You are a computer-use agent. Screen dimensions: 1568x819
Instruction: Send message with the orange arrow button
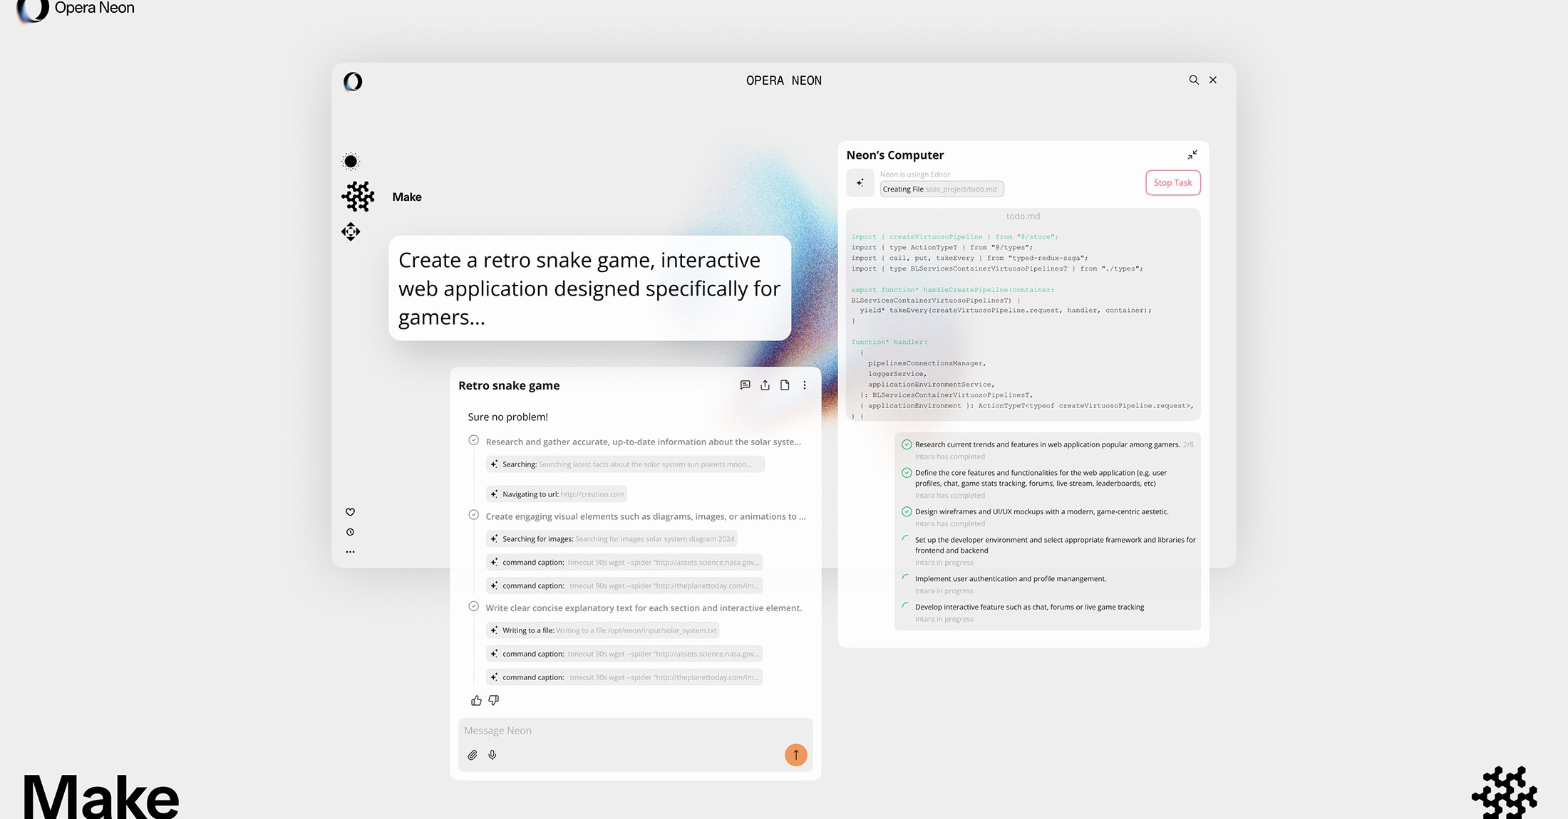[796, 755]
